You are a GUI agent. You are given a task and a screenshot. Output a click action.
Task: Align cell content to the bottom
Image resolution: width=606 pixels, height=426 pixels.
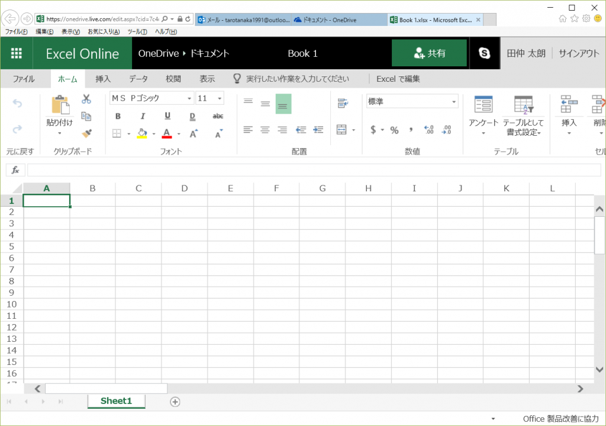(283, 104)
